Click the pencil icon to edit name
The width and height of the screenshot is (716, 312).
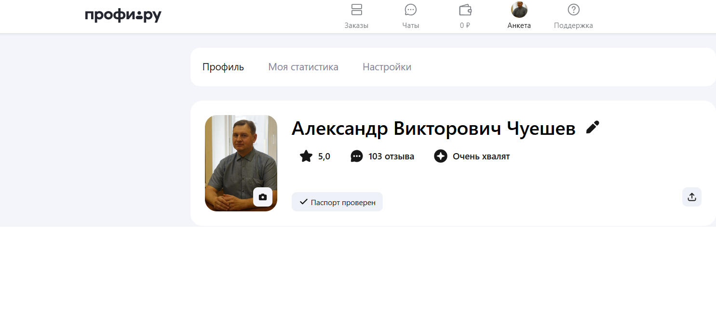(593, 128)
